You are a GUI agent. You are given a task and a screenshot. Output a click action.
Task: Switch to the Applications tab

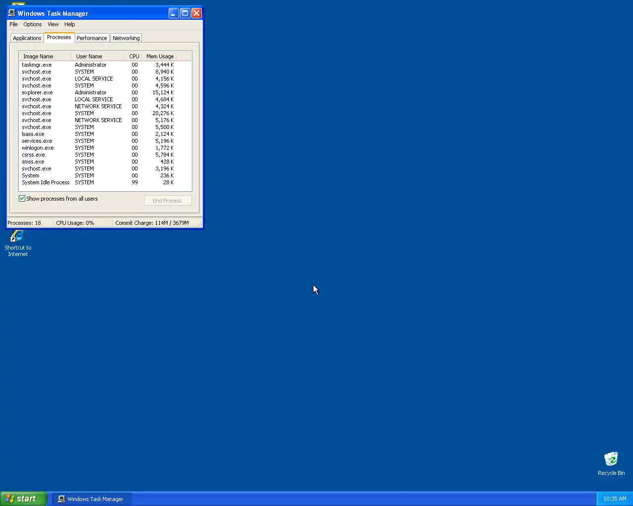[x=27, y=38]
